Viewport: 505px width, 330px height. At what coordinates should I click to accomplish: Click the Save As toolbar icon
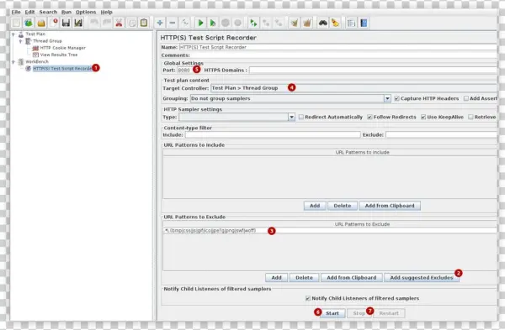pyautogui.click(x=78, y=23)
